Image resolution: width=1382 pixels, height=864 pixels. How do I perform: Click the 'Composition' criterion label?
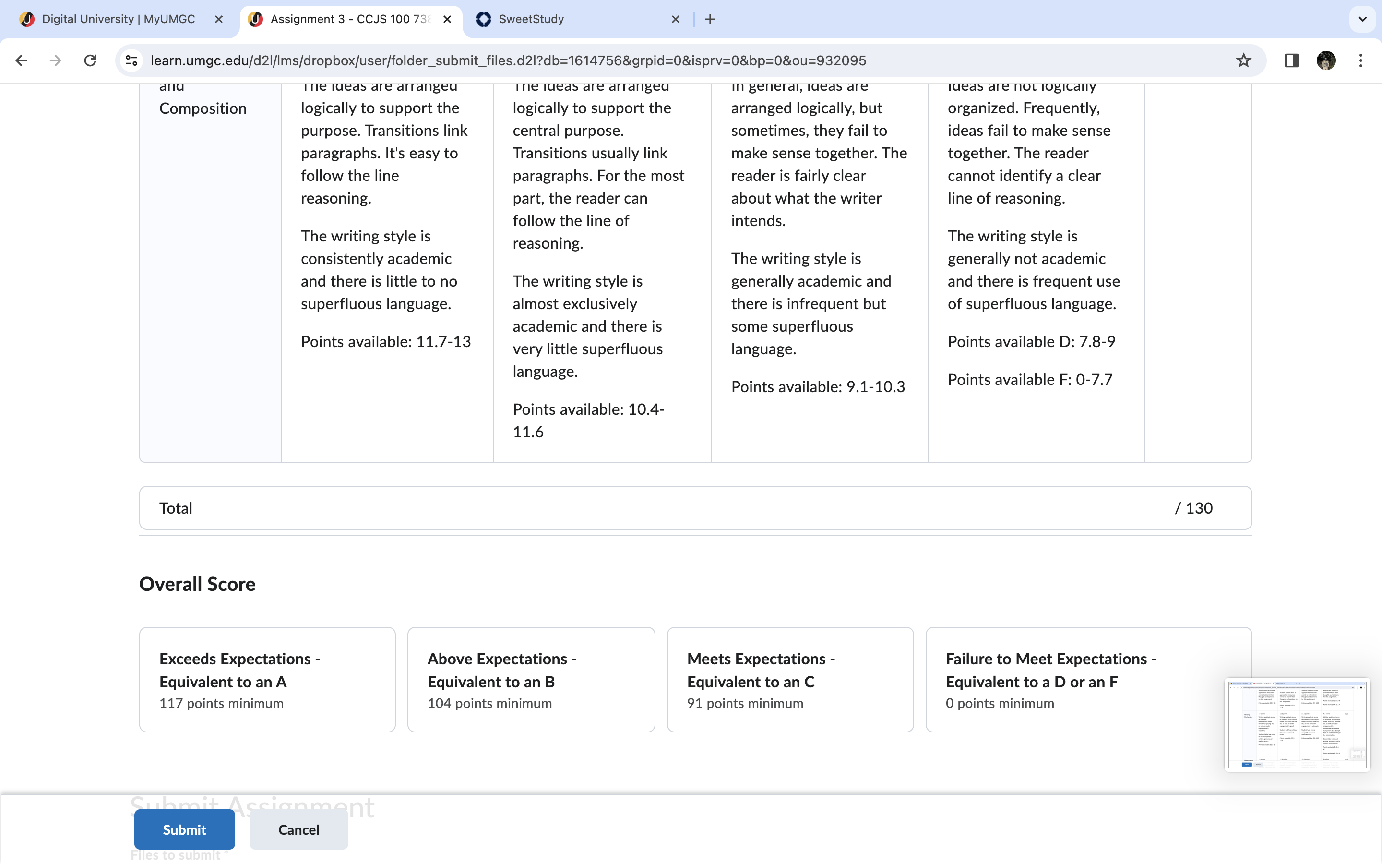tap(203, 108)
